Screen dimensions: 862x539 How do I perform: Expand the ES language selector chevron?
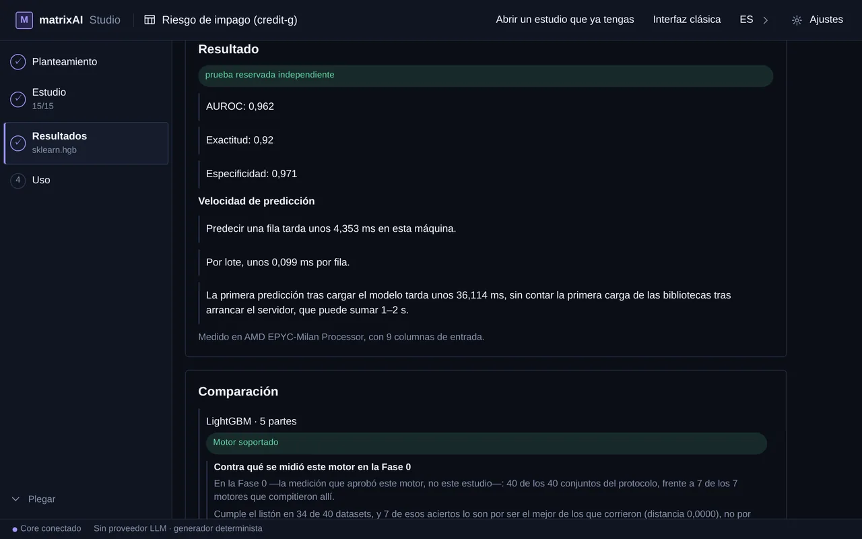(765, 20)
